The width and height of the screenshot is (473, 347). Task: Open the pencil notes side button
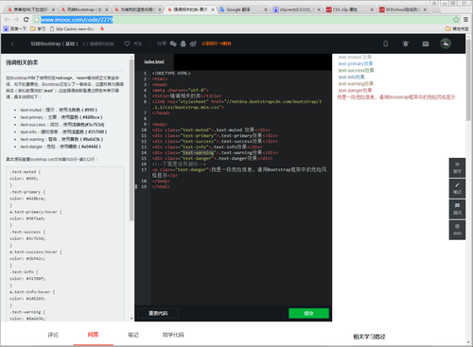click(457, 188)
